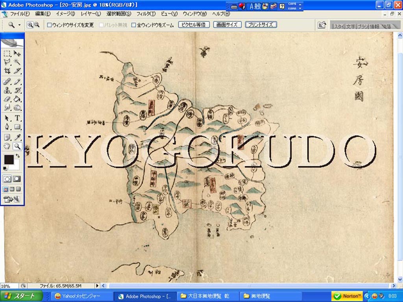Pick the Polygonal Lasso tool
The height and width of the screenshot is (302, 403).
(7, 62)
